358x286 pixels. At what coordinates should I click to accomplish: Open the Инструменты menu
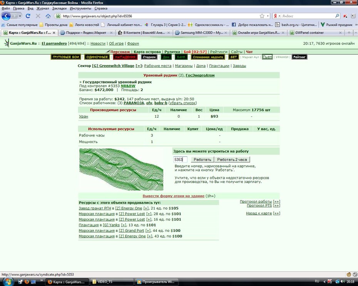pos(80,8)
